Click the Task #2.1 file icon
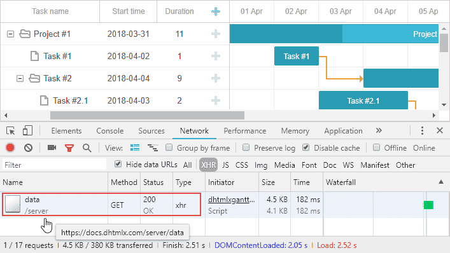Viewport: 450px width, 253px height. pos(44,100)
